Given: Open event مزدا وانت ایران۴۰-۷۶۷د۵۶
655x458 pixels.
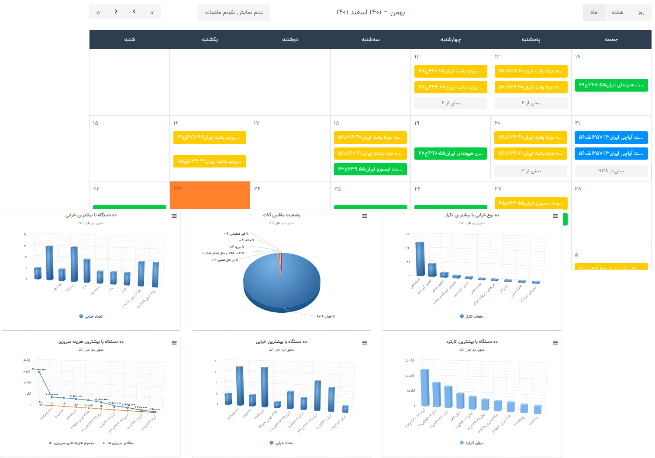Looking at the screenshot, I should [x=370, y=154].
